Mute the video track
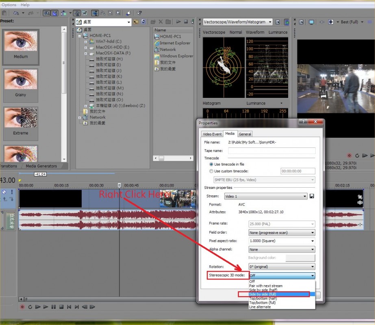This screenshot has width=375, height=325. point(4,192)
